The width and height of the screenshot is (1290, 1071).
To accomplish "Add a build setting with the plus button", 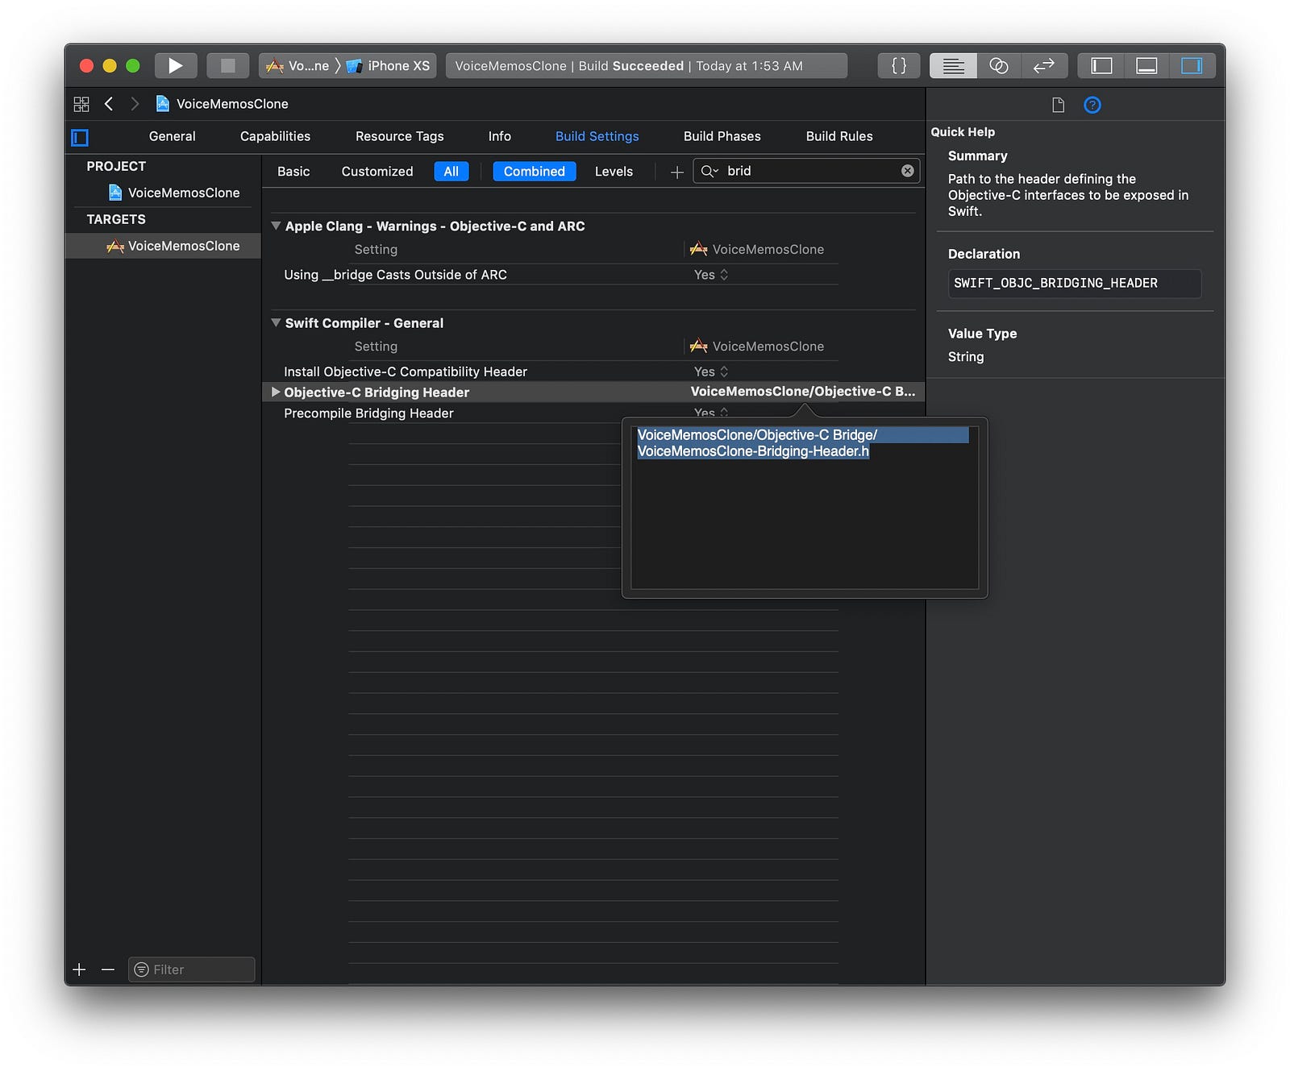I will [x=676, y=172].
